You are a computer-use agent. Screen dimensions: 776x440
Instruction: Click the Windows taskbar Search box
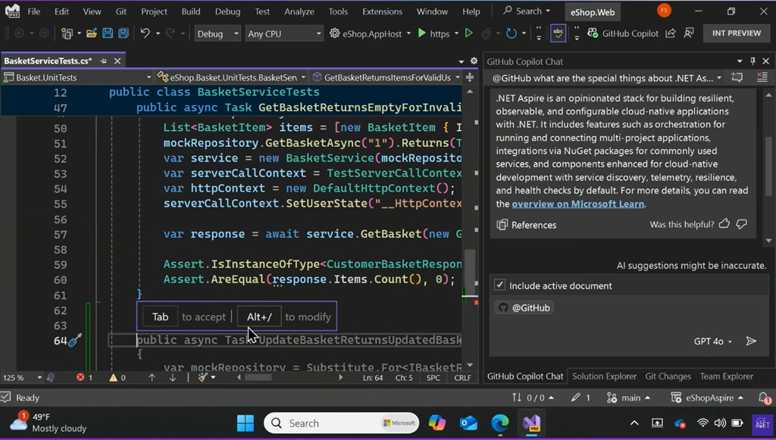tap(303, 423)
